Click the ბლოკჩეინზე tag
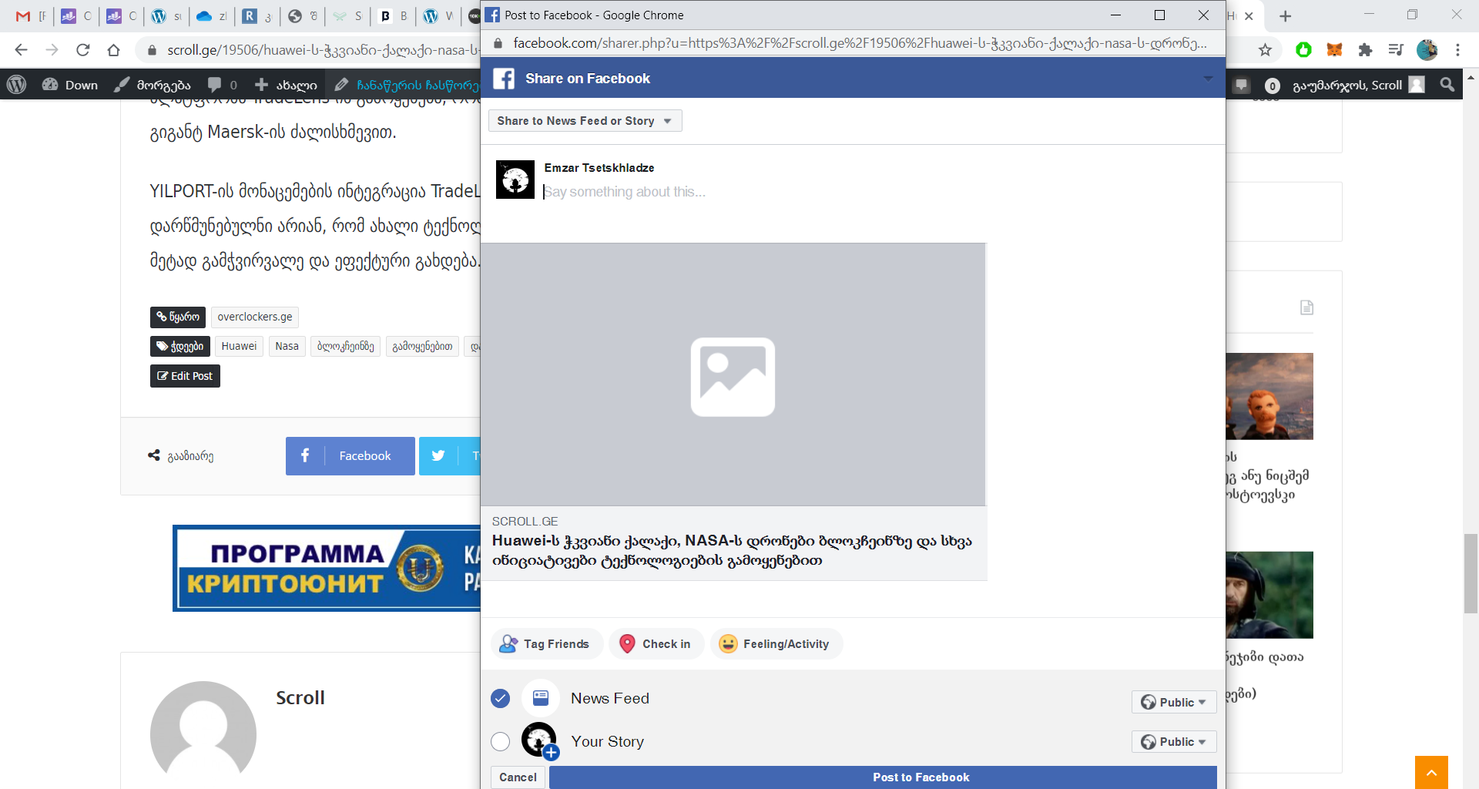Screen dimensions: 1479x789 [346, 346]
